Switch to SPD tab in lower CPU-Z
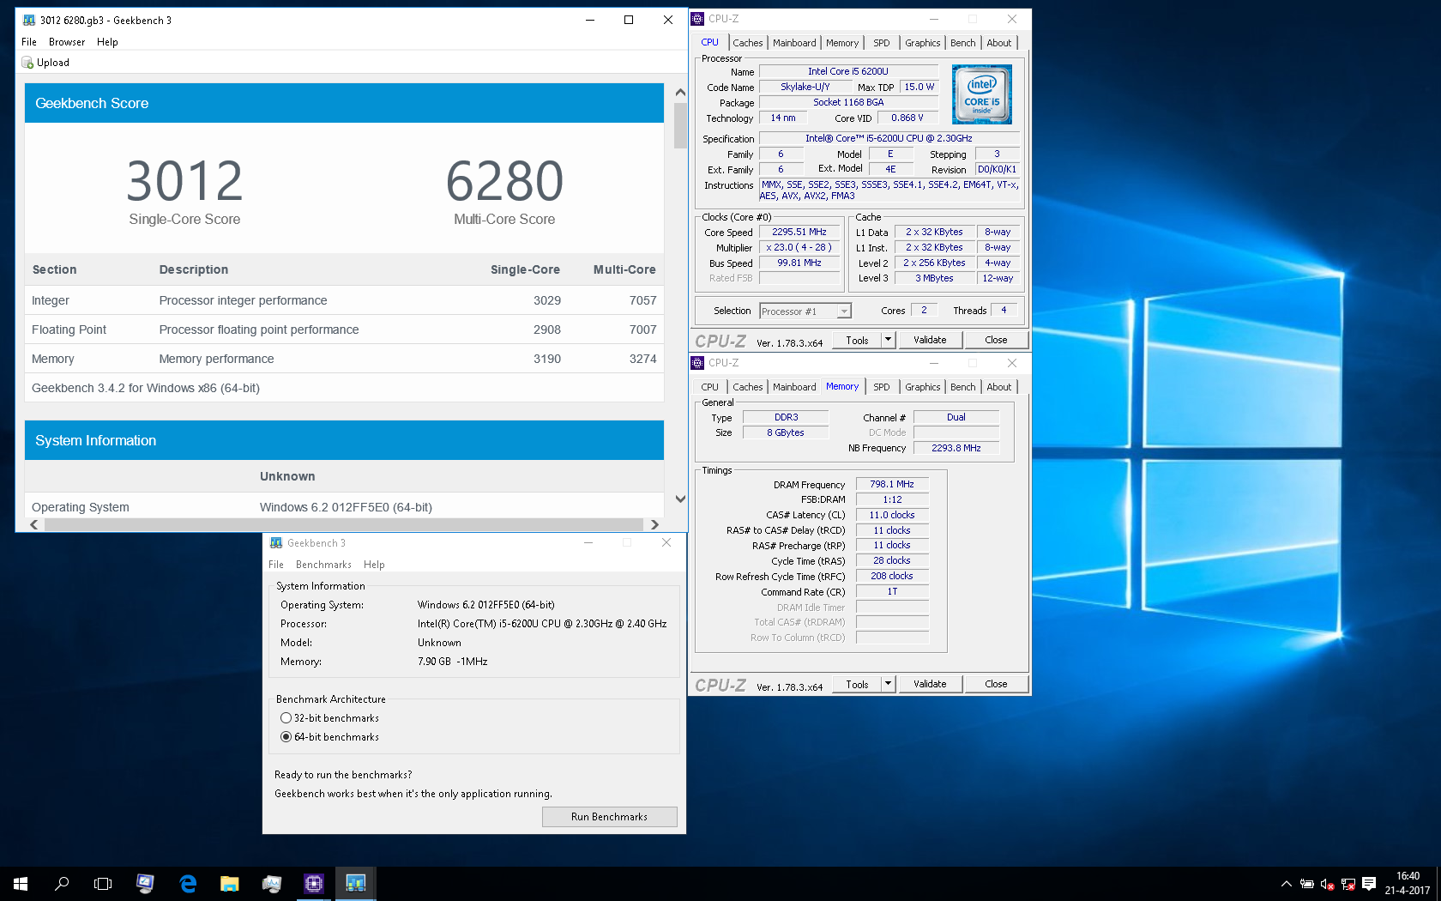Viewport: 1441px width, 901px height. pyautogui.click(x=881, y=387)
